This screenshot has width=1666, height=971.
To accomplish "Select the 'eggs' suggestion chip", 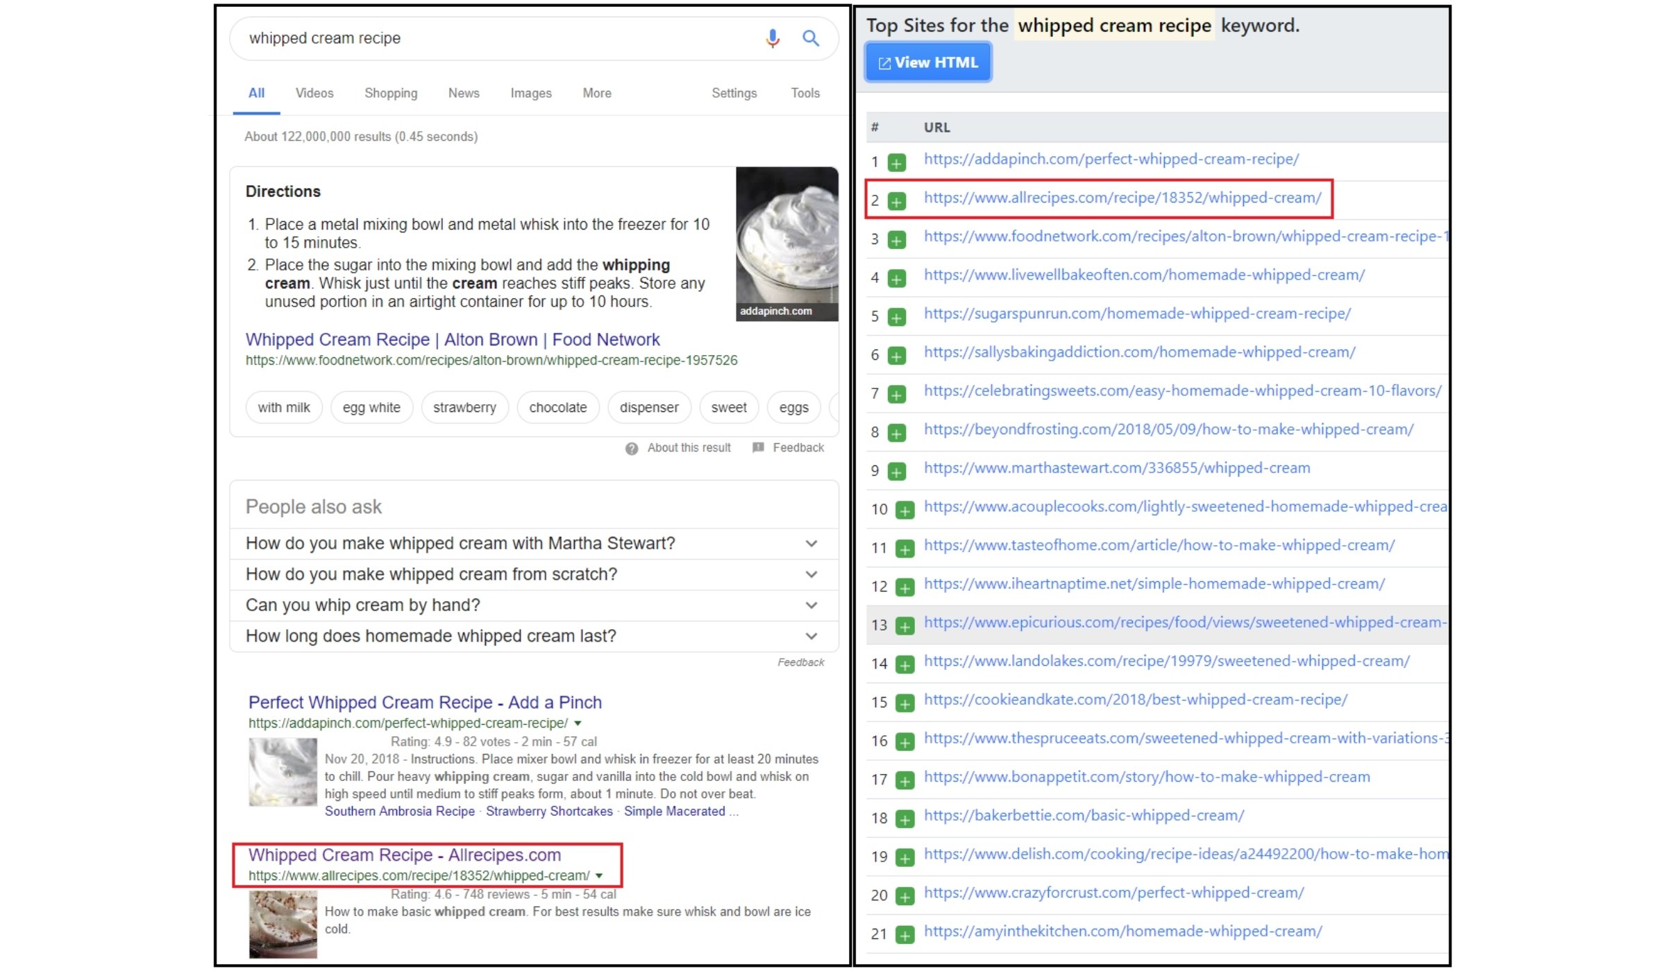I will pyautogui.click(x=794, y=408).
